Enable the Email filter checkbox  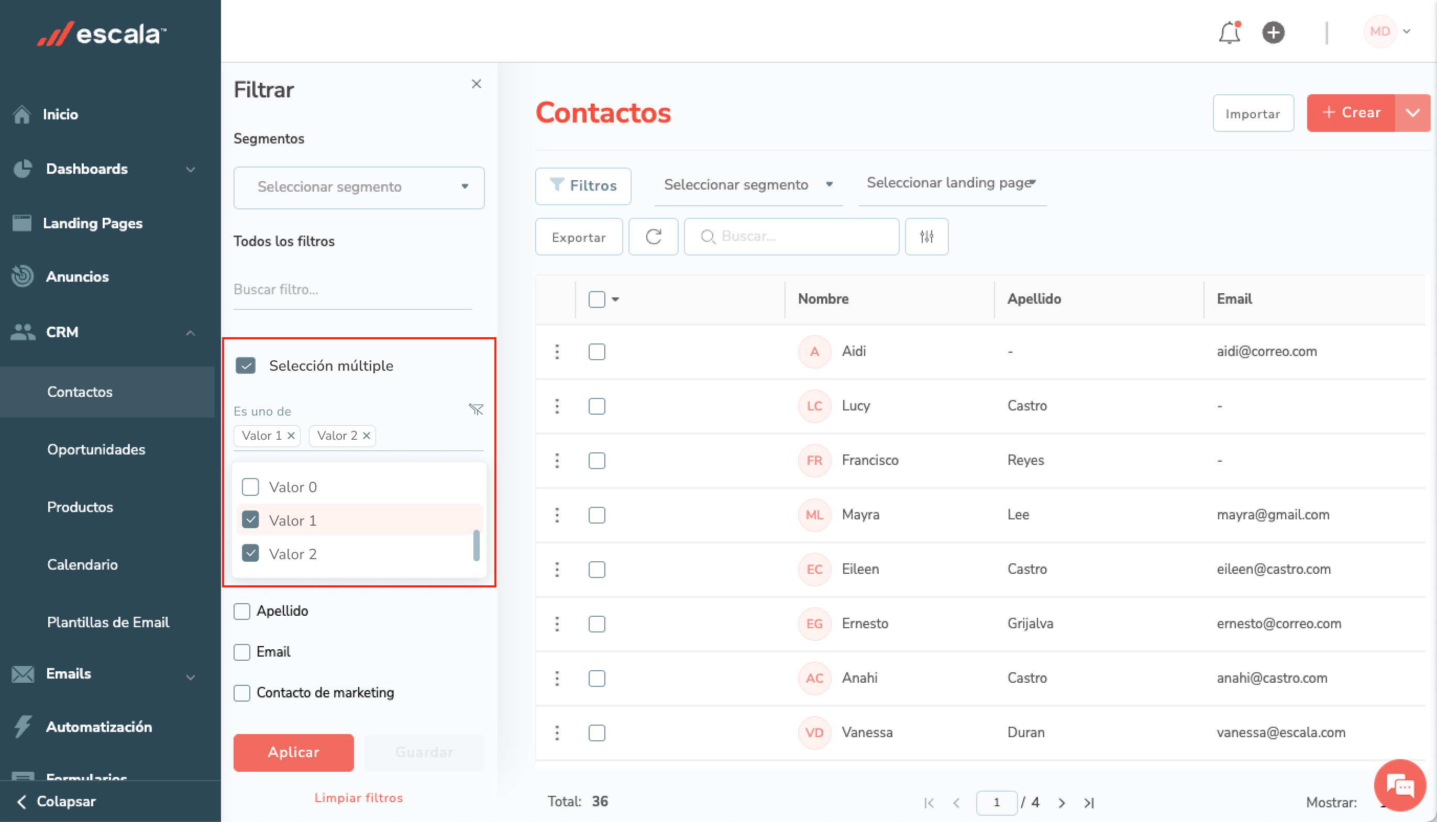tap(241, 652)
